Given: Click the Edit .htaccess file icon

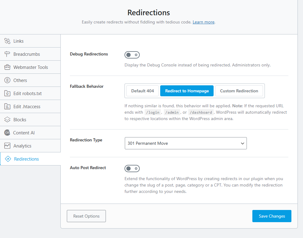Looking at the screenshot, I should 7,107.
